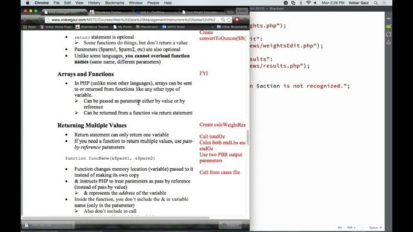413x232 pixels.
Task: Click the $action is not recognized code line
Action: pyautogui.click(x=299, y=86)
